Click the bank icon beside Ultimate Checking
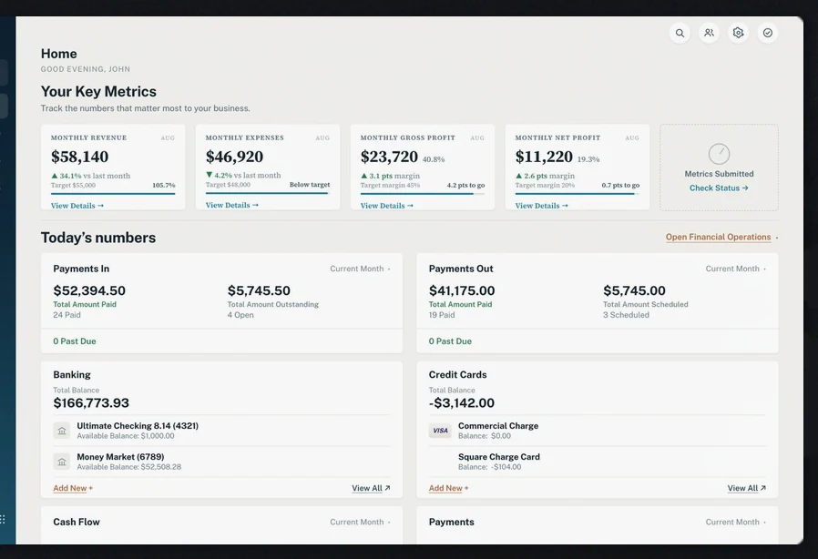The width and height of the screenshot is (818, 559). point(62,431)
